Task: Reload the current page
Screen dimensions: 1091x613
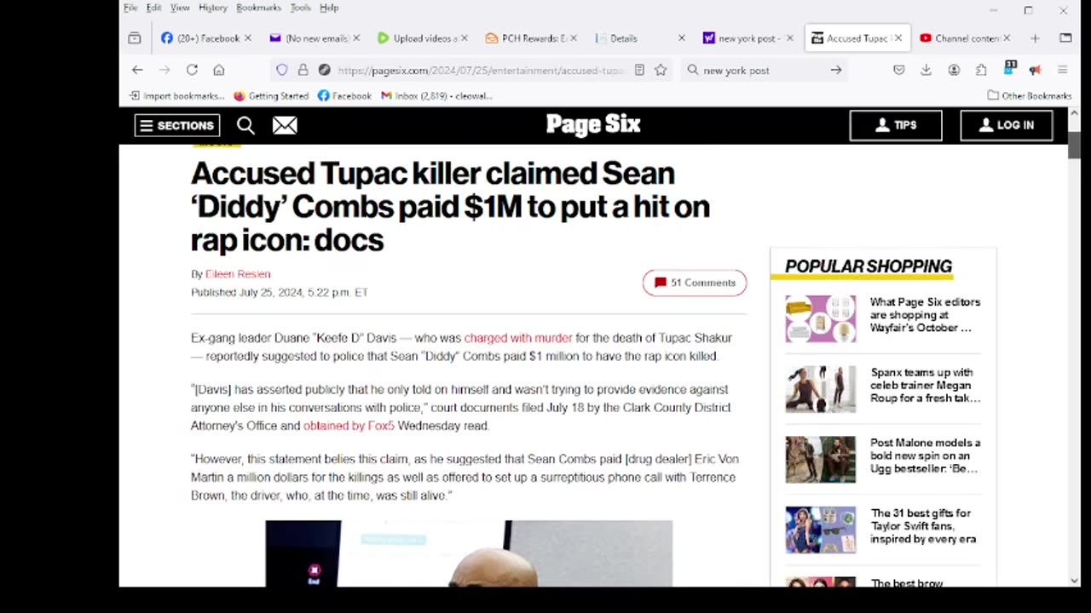Action: 192,70
